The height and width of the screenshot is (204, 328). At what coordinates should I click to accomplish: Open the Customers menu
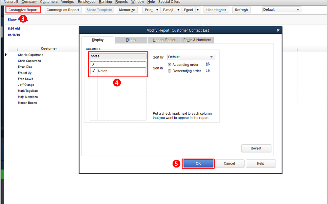(49, 2)
